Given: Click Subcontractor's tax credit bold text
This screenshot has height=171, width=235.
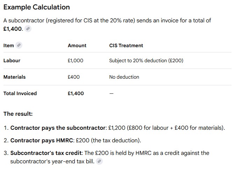Looking at the screenshot, I should 46,153.
